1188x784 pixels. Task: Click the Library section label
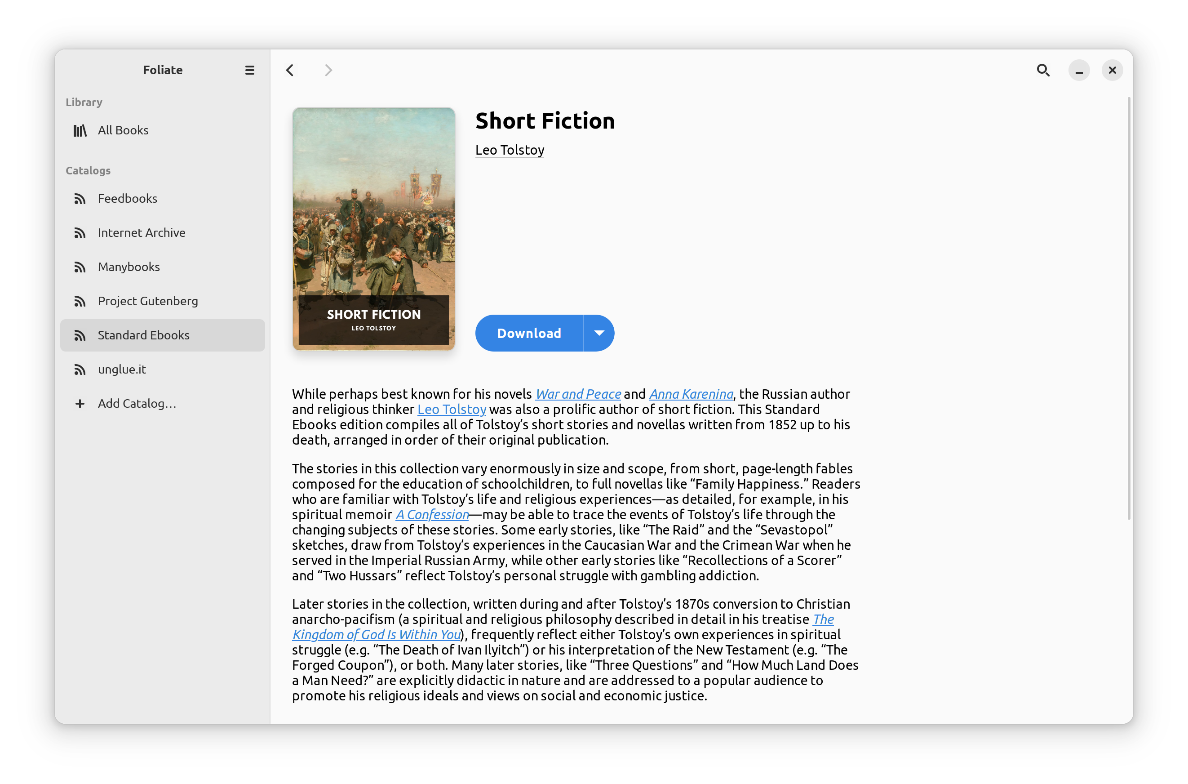84,102
